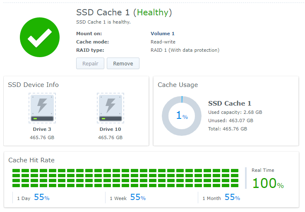Viewport: 305px width, 212px height.
Task: Click the RAID 1 data protection text
Action: pyautogui.click(x=185, y=50)
